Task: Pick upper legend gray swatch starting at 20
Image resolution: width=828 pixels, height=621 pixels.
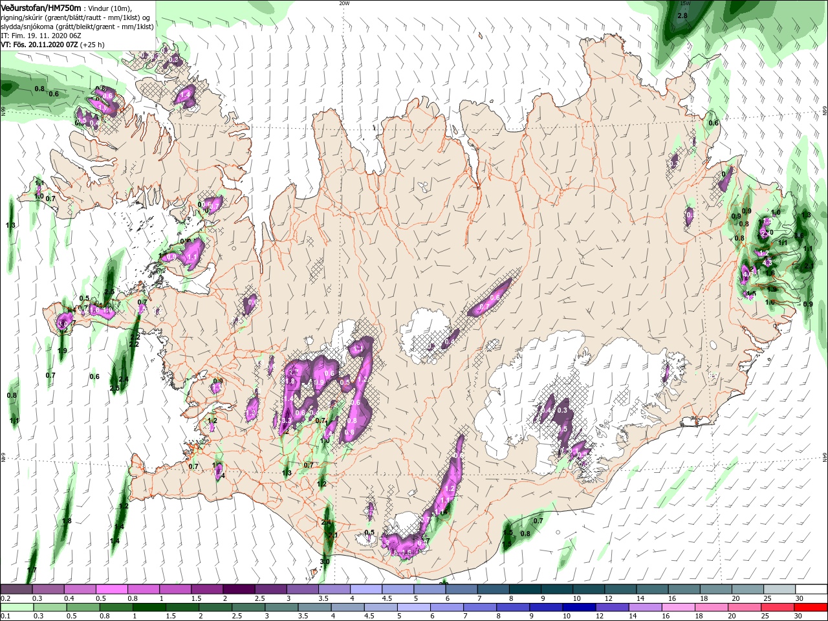Action: click(x=747, y=589)
